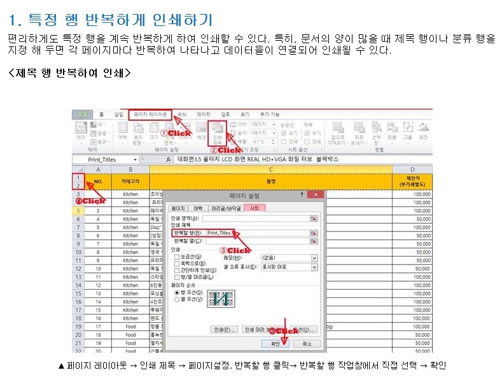This screenshot has height=382, width=502.
Task: Tick the 간단하게 인쇄 checkbox
Action: [177, 270]
